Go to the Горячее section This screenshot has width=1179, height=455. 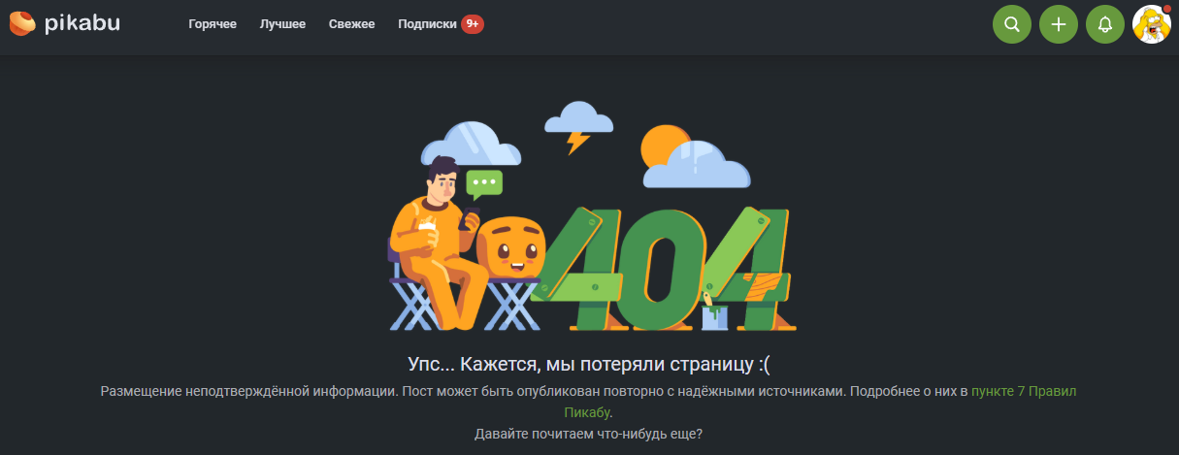213,24
